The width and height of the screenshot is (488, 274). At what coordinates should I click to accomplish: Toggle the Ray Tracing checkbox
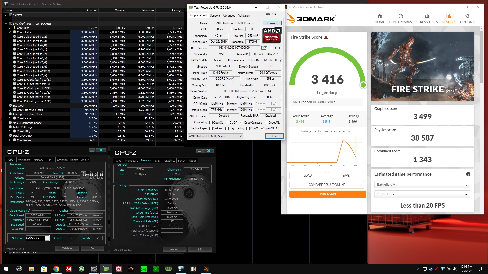point(227,128)
